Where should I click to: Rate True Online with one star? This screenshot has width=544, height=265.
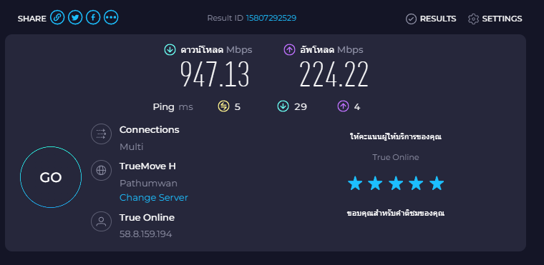(355, 184)
